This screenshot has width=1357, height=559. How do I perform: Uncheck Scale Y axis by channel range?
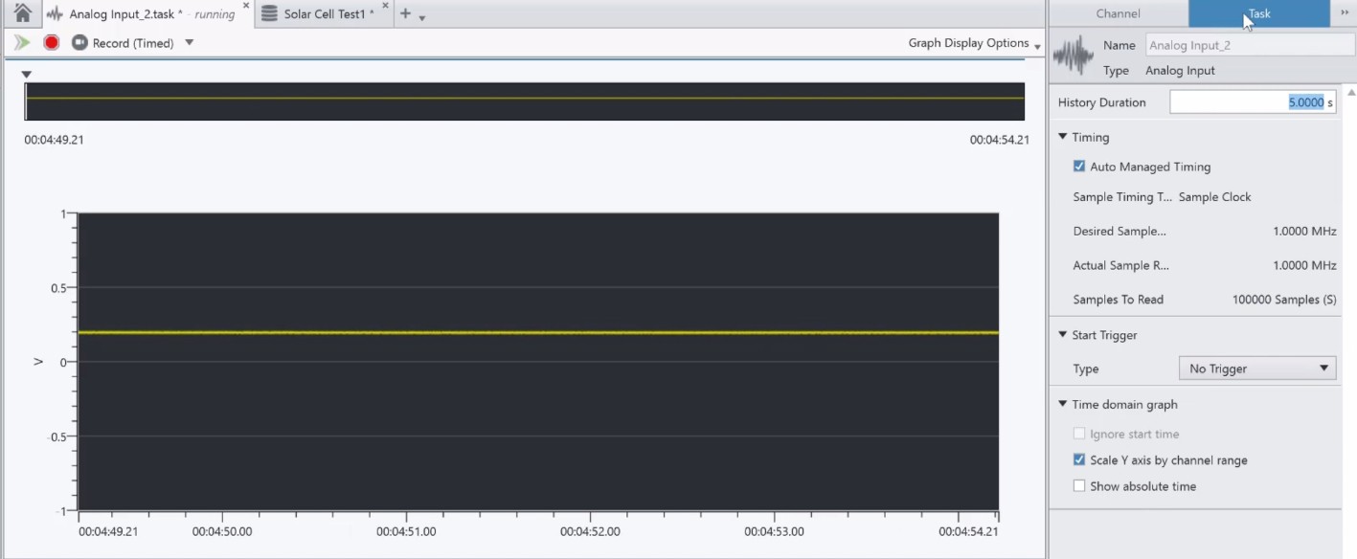1079,460
